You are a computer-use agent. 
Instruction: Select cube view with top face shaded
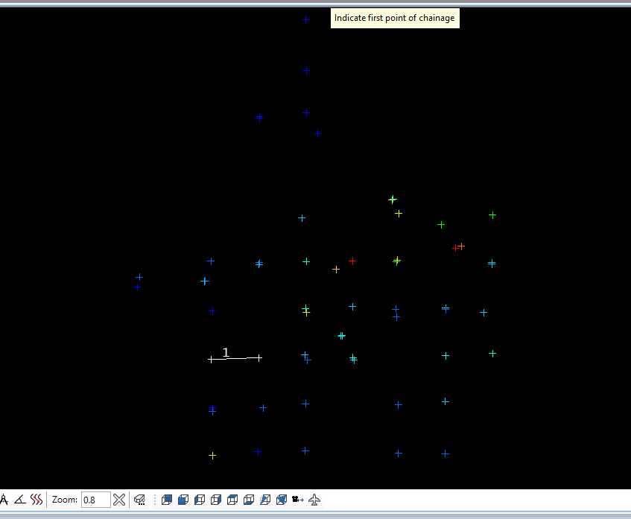point(232,500)
